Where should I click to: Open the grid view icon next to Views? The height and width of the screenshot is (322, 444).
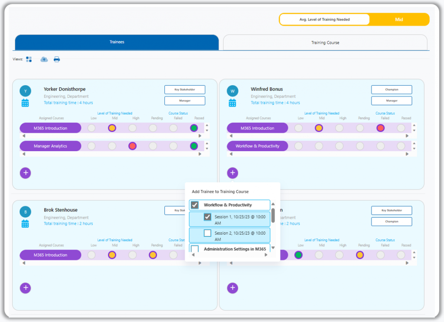tap(29, 59)
